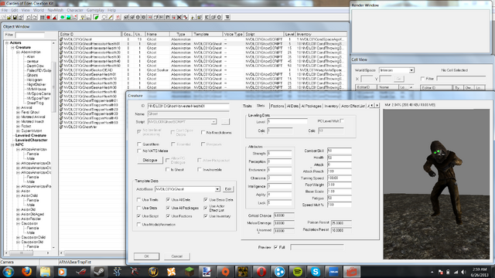Click the light bulb toolbar icon
The height and width of the screenshot is (278, 495).
82,17
